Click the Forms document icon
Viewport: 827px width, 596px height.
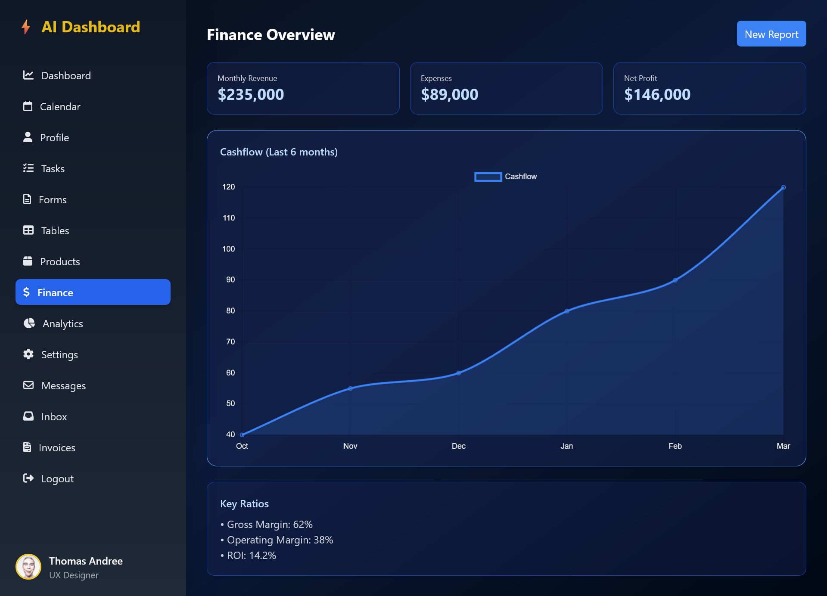point(27,199)
